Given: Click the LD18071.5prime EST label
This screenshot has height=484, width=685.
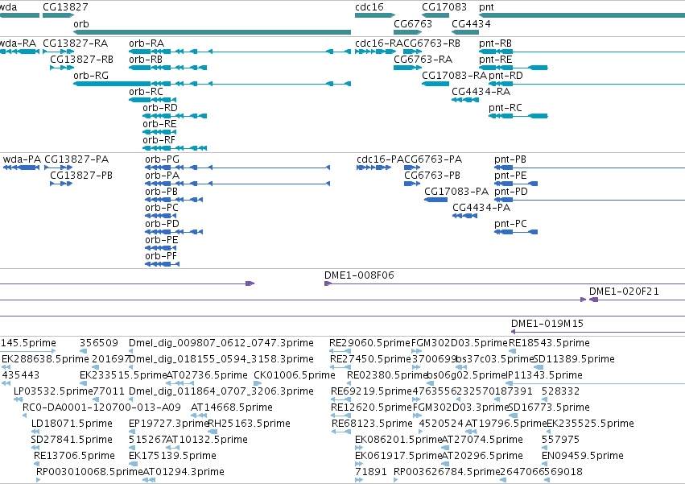Looking at the screenshot, I should [72, 424].
